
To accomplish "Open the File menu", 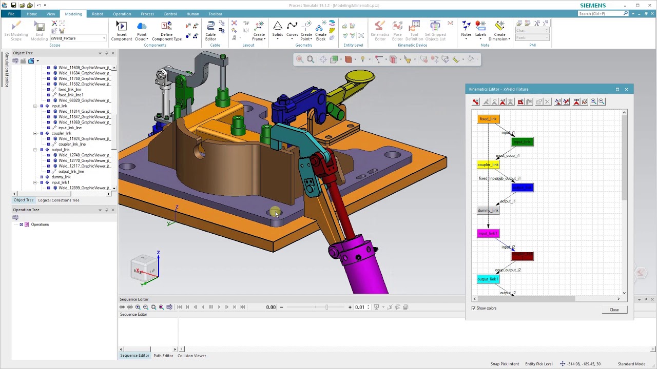I will (11, 14).
